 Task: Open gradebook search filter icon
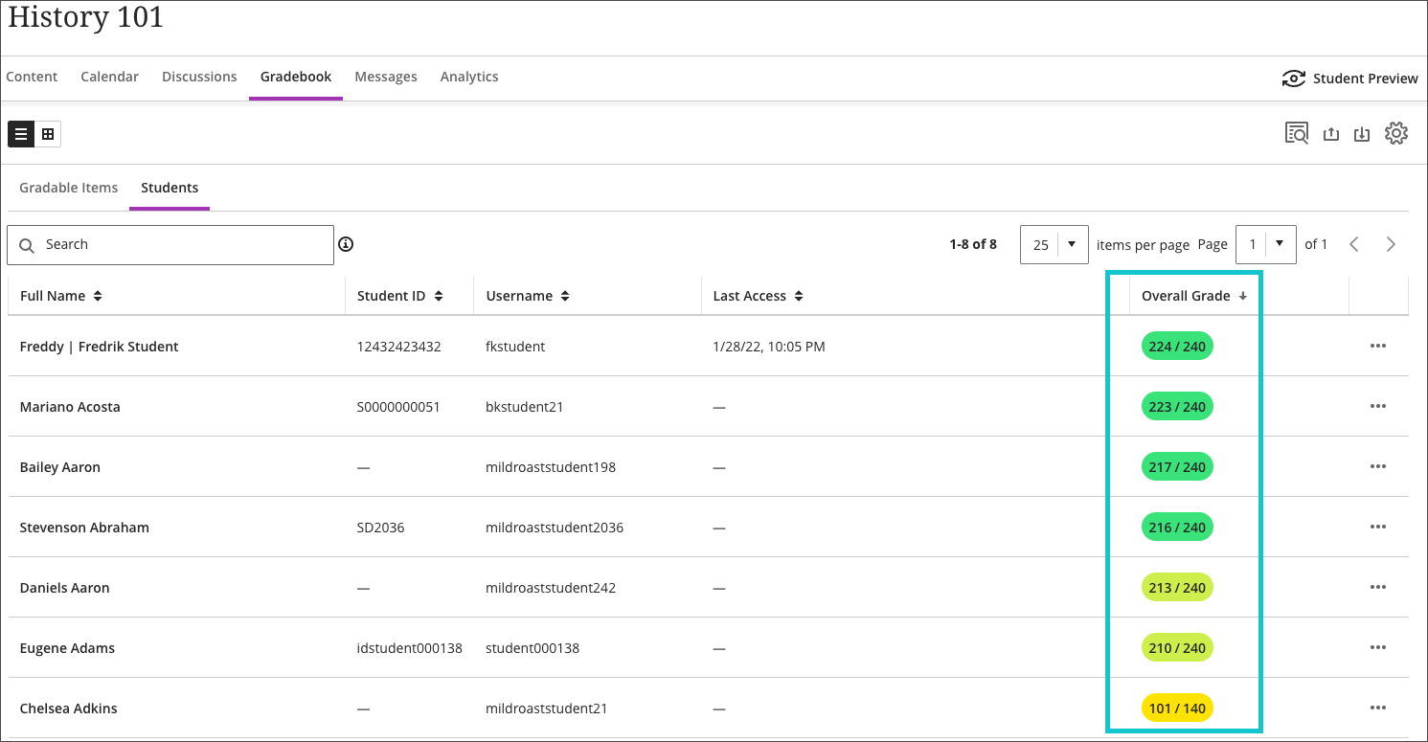pos(1297,134)
